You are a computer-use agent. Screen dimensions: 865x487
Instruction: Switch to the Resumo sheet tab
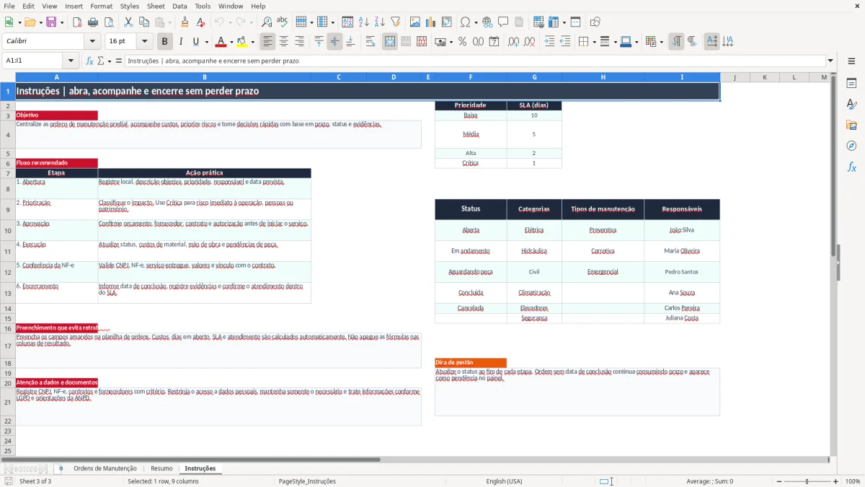[161, 468]
